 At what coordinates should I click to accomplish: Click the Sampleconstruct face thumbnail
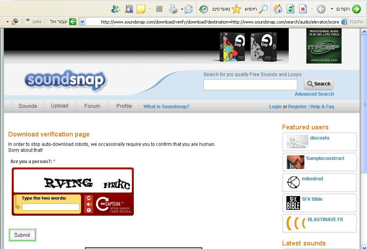pyautogui.click(x=295, y=162)
